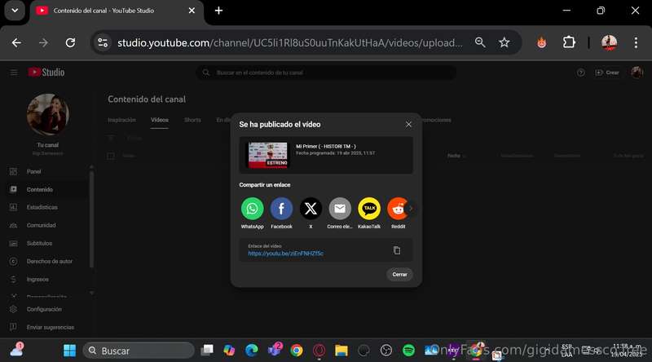652x362 pixels.
Task: Share the video on Facebook
Action: [x=281, y=209]
